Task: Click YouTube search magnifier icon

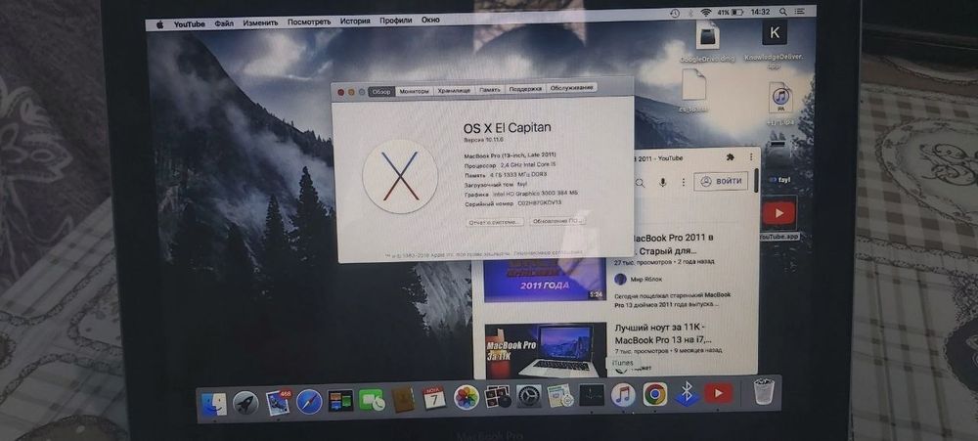Action: (x=640, y=183)
